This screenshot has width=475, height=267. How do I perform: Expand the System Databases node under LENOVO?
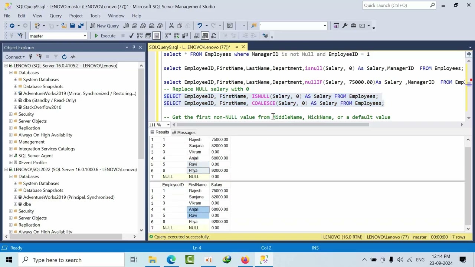point(15,79)
